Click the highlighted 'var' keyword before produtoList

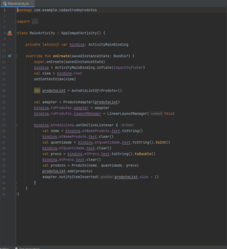click(x=37, y=90)
